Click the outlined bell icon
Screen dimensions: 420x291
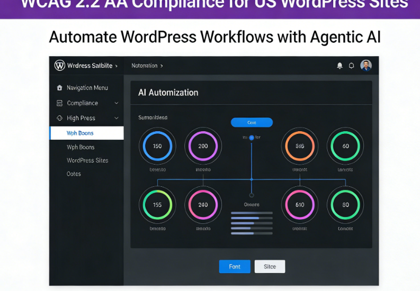pyautogui.click(x=351, y=66)
